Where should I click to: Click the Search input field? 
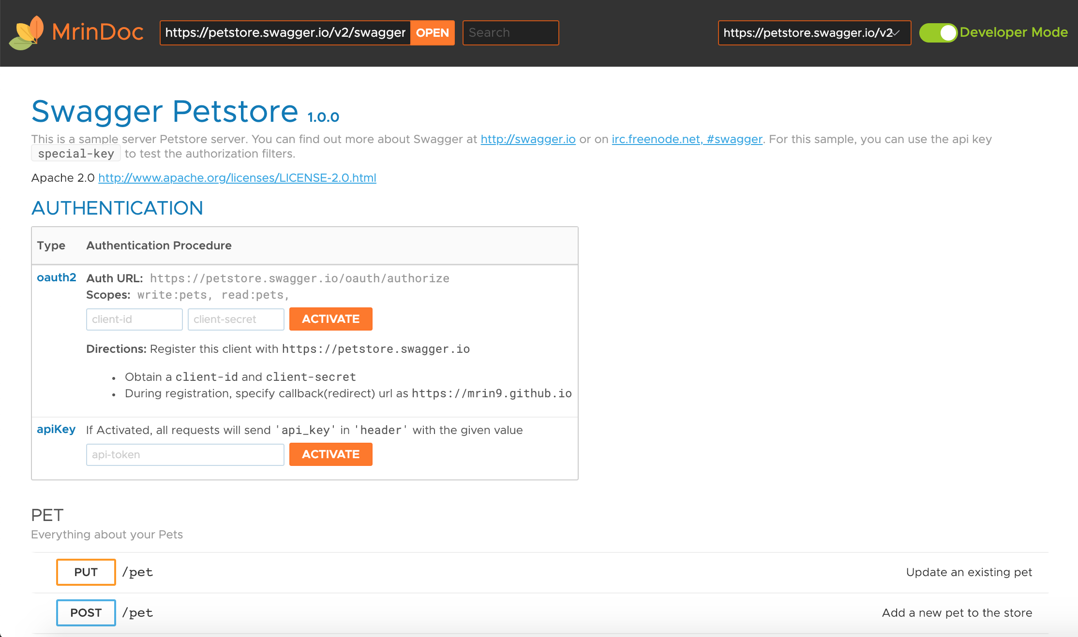510,33
